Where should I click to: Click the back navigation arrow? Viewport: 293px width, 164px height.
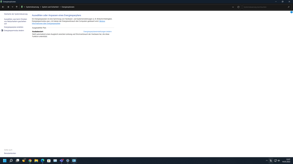(x=3, y=7)
